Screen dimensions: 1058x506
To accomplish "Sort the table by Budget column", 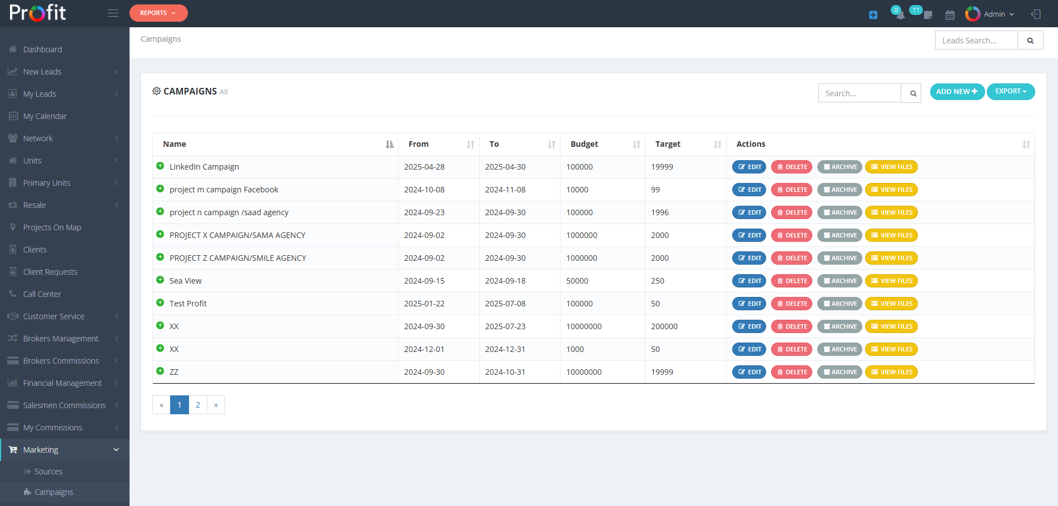I will 584,143.
